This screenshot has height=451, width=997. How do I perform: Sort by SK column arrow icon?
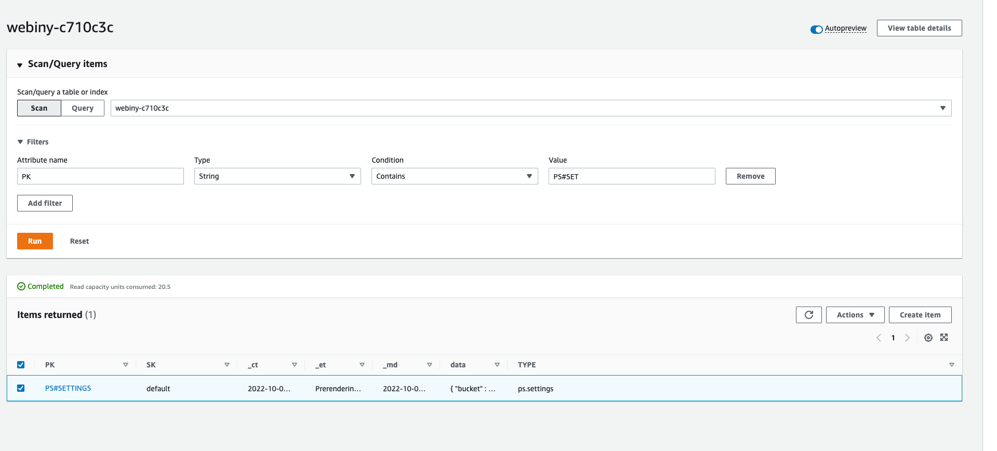coord(227,365)
